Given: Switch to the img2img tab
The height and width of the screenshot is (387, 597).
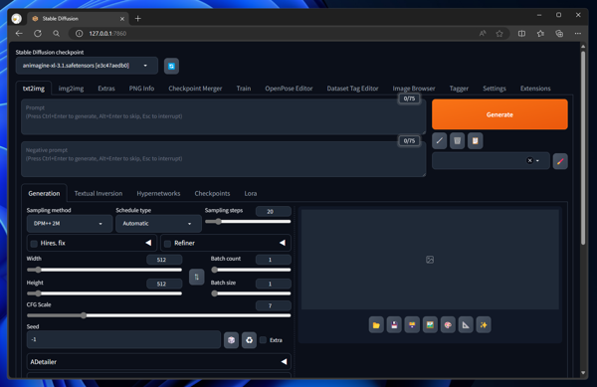Looking at the screenshot, I should (x=71, y=89).
